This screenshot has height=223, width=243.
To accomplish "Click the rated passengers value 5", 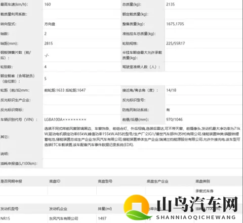I will 46,79.
